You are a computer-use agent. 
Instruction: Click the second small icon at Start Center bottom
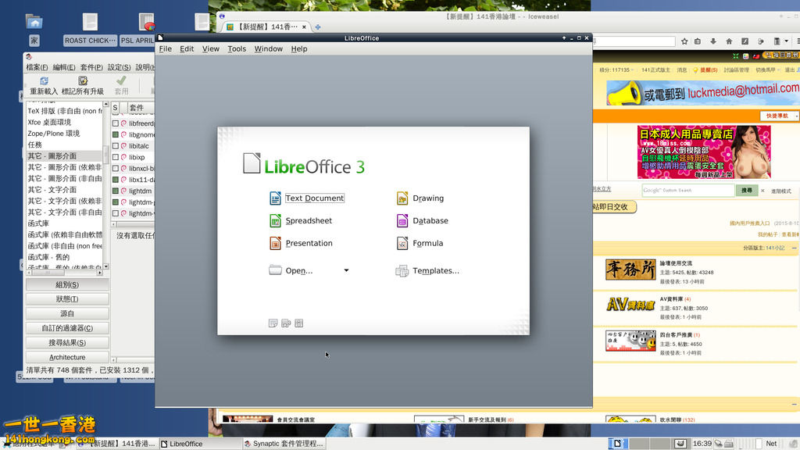pyautogui.click(x=286, y=323)
